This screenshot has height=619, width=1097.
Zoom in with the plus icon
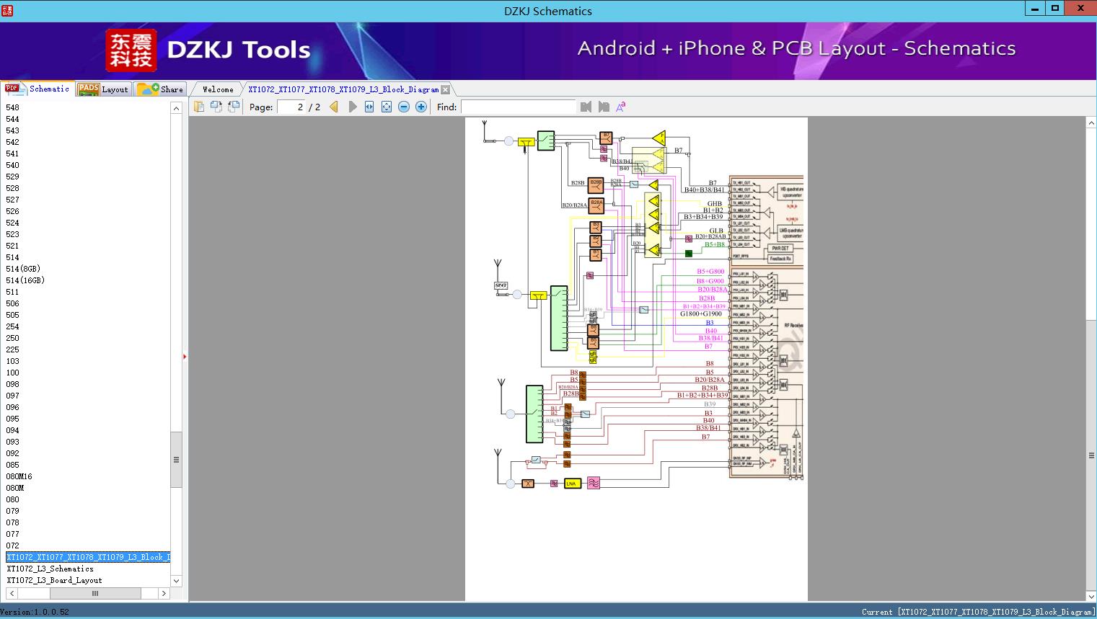point(421,107)
